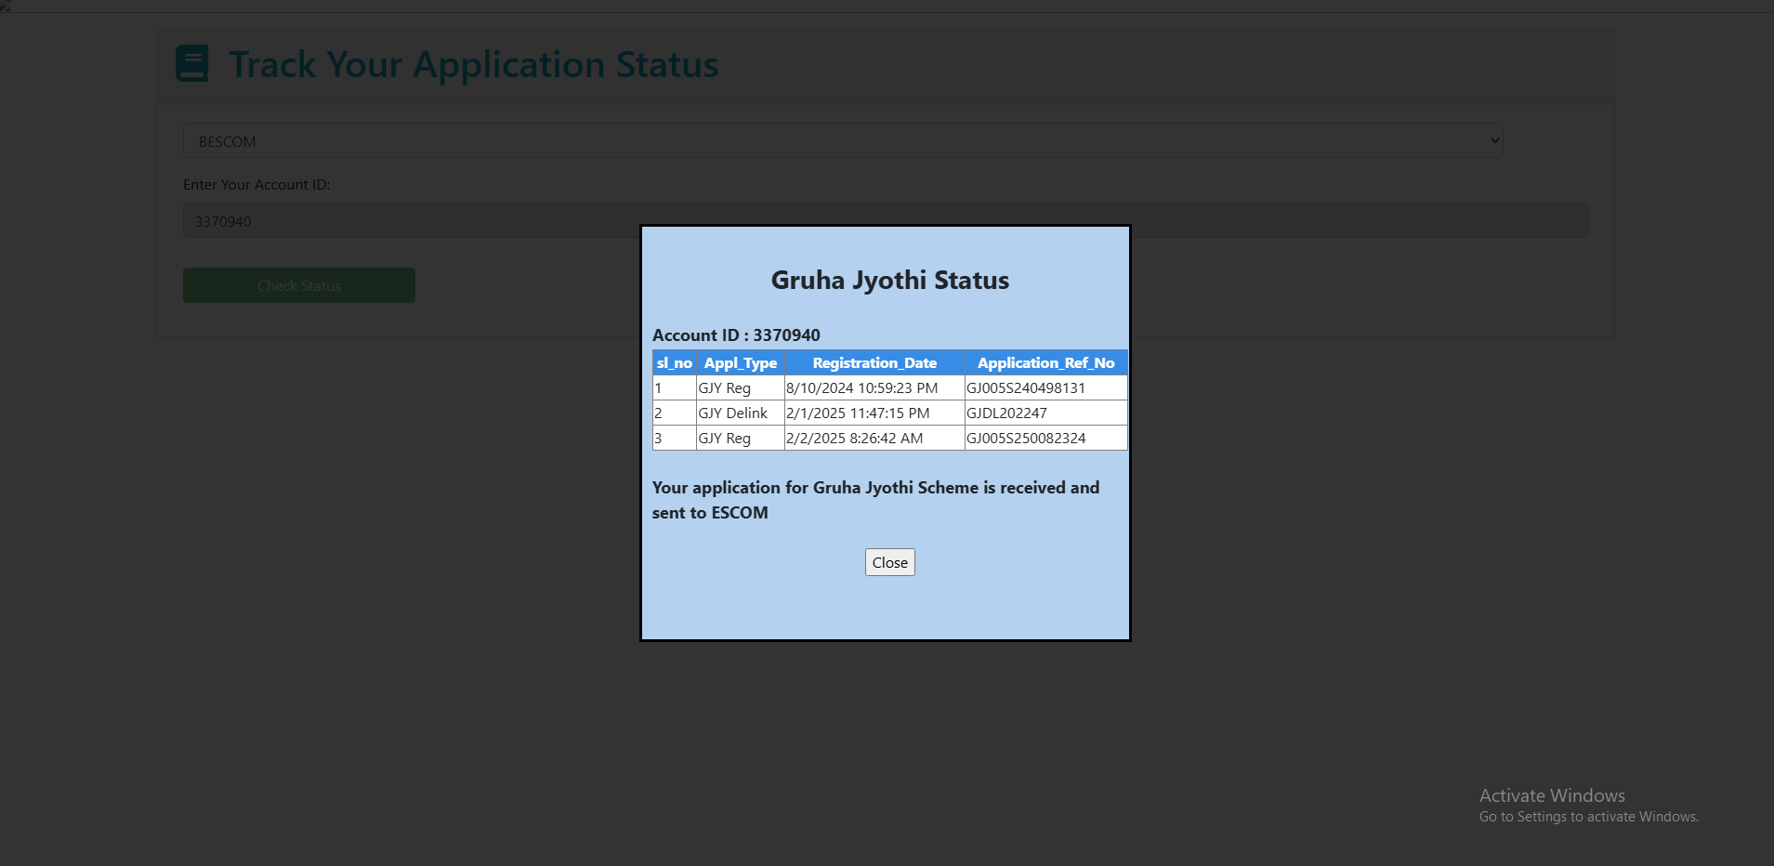
Task: Click the Enter Your Account ID label
Action: (256, 185)
